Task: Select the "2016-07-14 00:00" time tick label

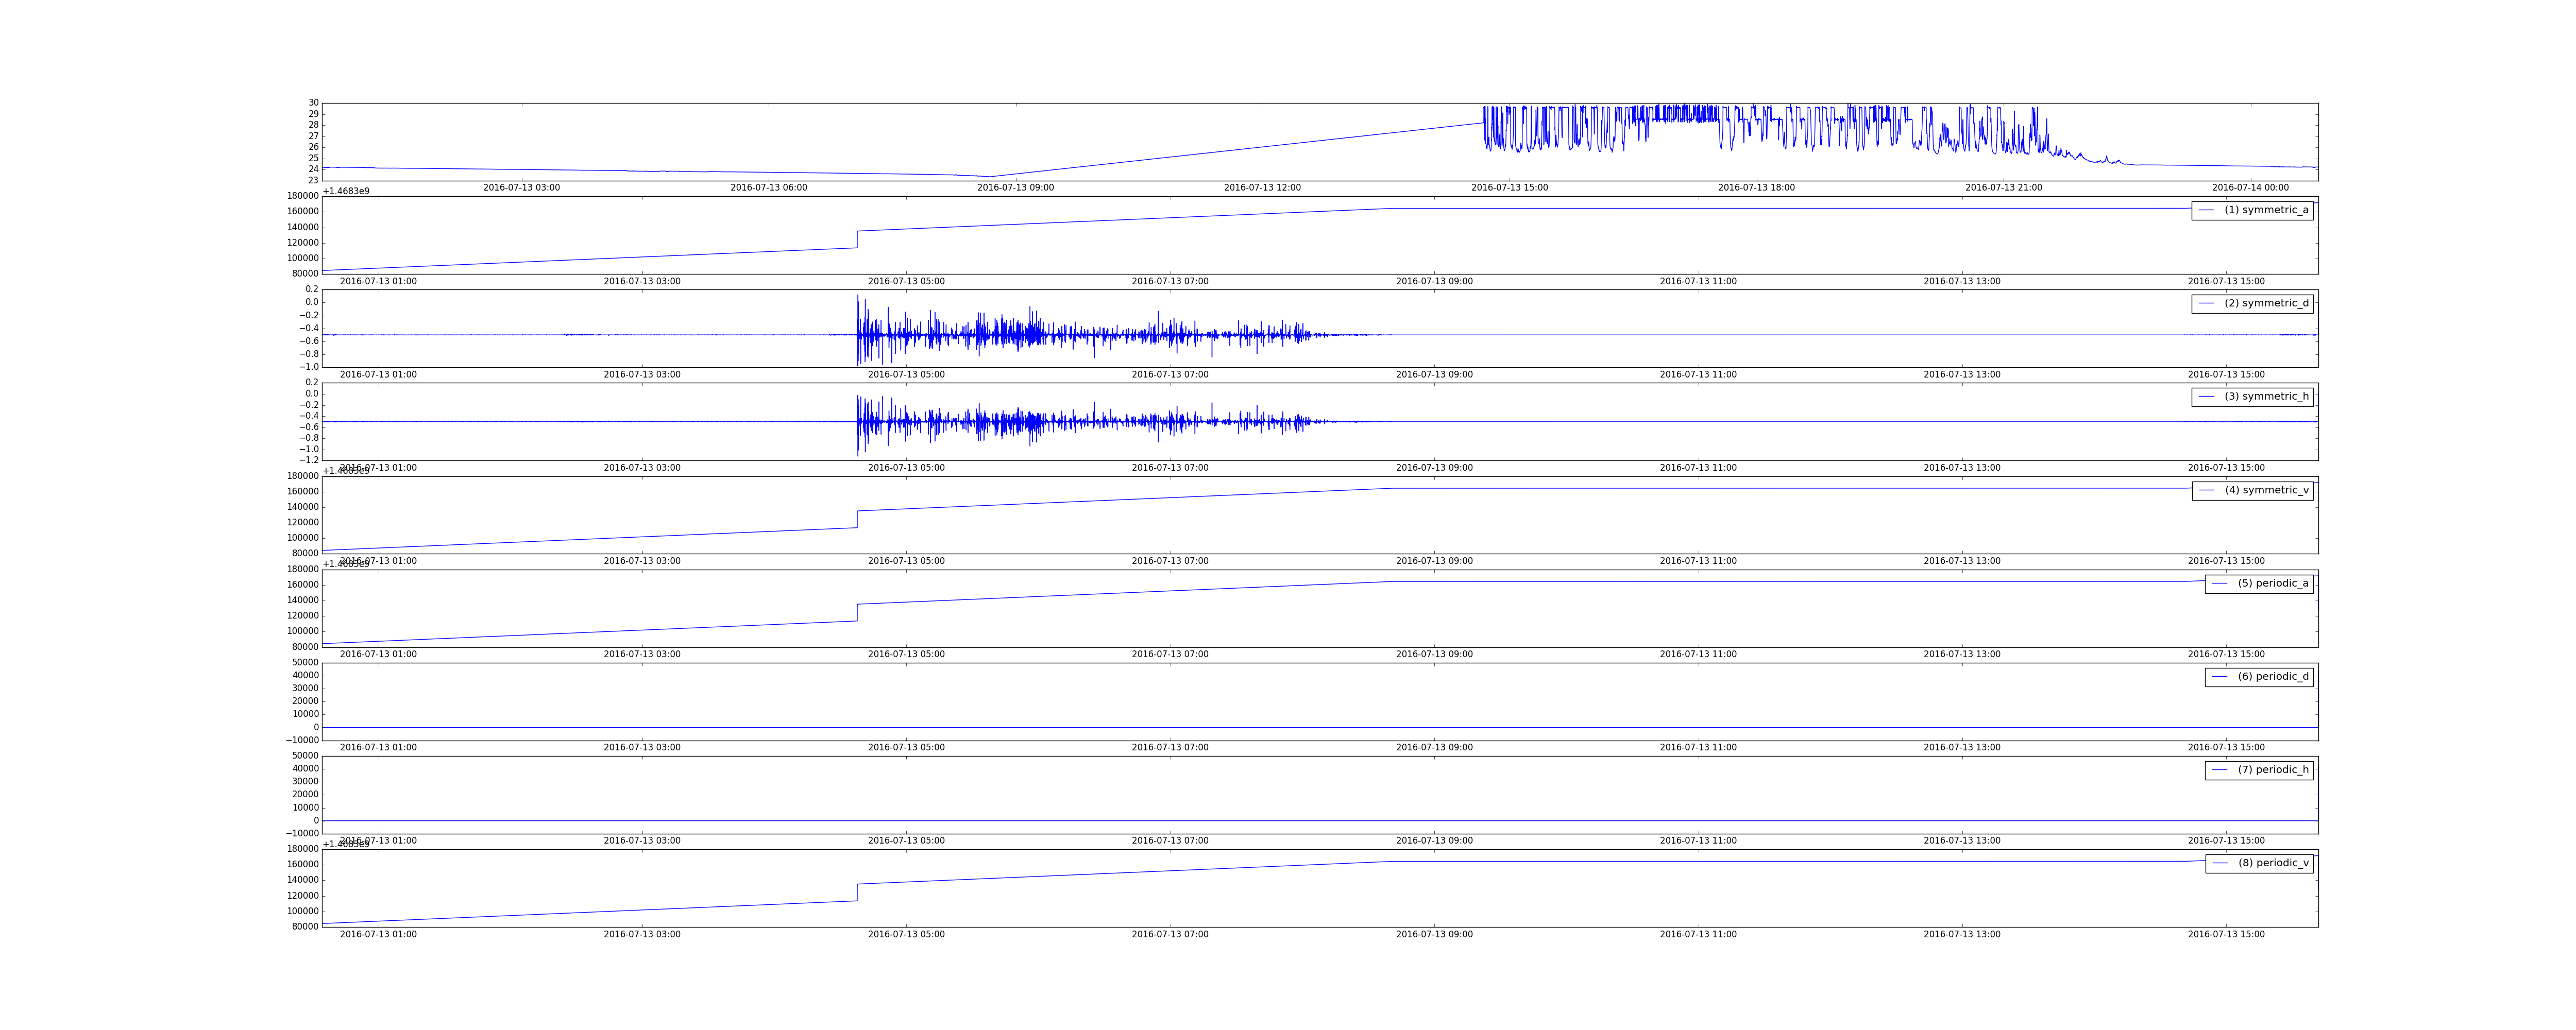Action: click(2251, 188)
